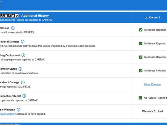
Task: Click green checkmark in Total Loss row
Action: (x=141, y=30)
